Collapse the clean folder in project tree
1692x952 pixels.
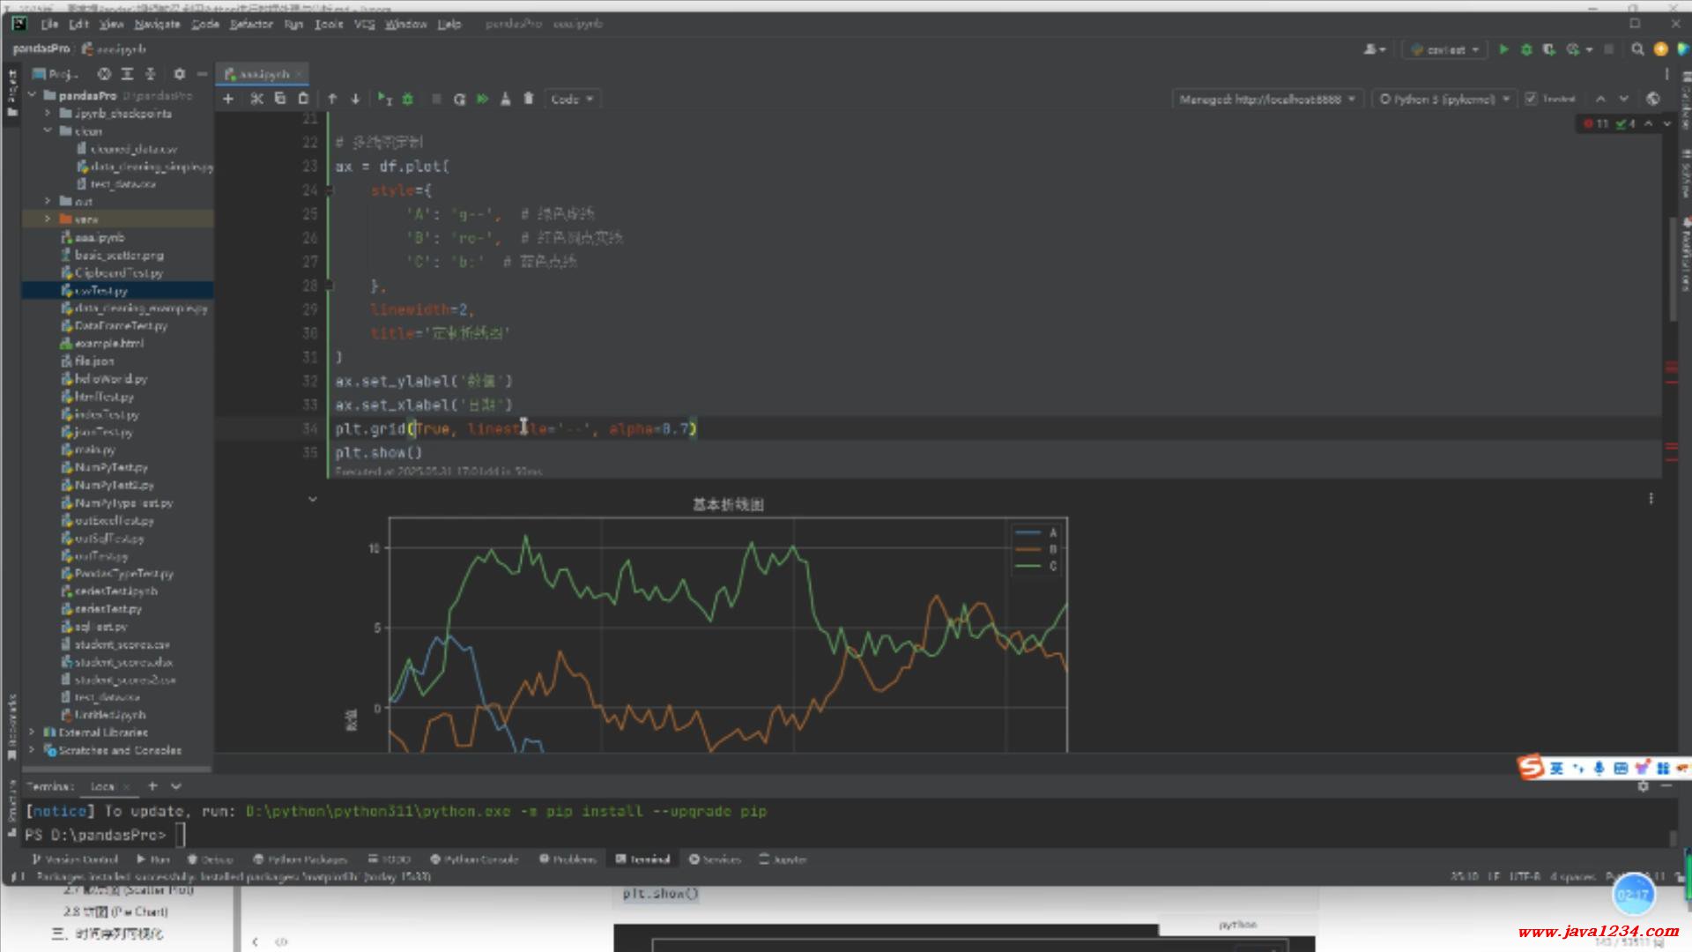48,131
